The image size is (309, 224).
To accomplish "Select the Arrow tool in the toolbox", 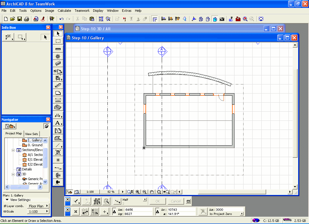I will point(58,34).
